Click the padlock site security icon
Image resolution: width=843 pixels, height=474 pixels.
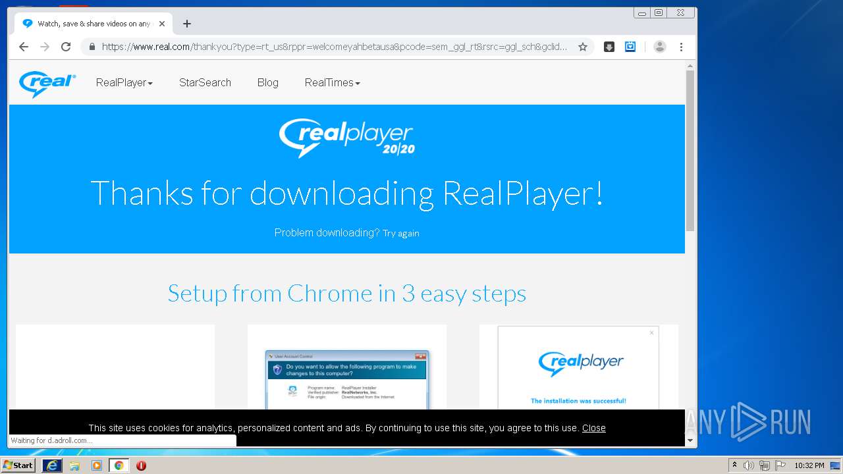click(x=92, y=47)
